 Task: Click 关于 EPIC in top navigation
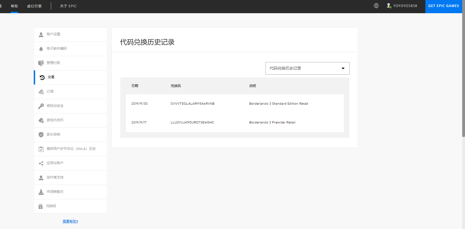coord(68,6)
